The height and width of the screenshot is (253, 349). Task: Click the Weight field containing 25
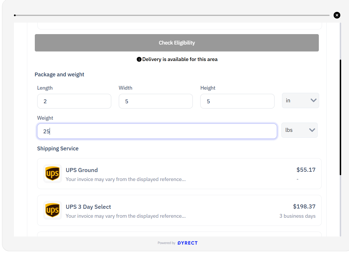157,131
